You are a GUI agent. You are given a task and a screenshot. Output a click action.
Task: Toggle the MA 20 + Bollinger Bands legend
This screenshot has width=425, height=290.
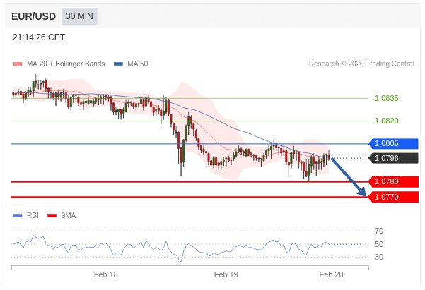pos(59,64)
